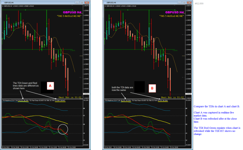Image resolution: width=243 pixels, height=150 pixels.
Task: Click current price tag on chart B scale
Action: pos(189,94)
